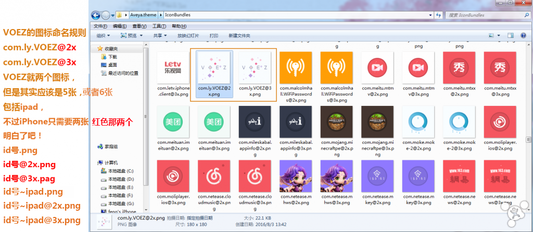Select 桌面 in the navigation pane

109,65
